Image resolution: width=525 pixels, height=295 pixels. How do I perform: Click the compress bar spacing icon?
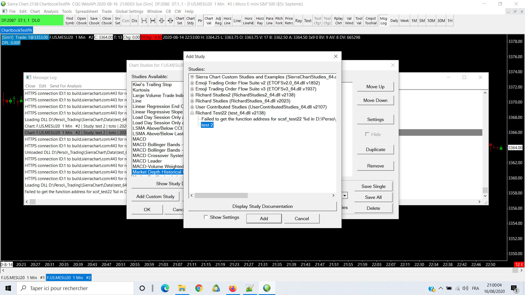(x=162, y=21)
